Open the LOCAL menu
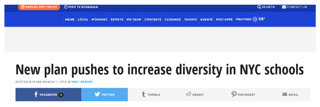This screenshot has height=107, width=320. coord(83,19)
